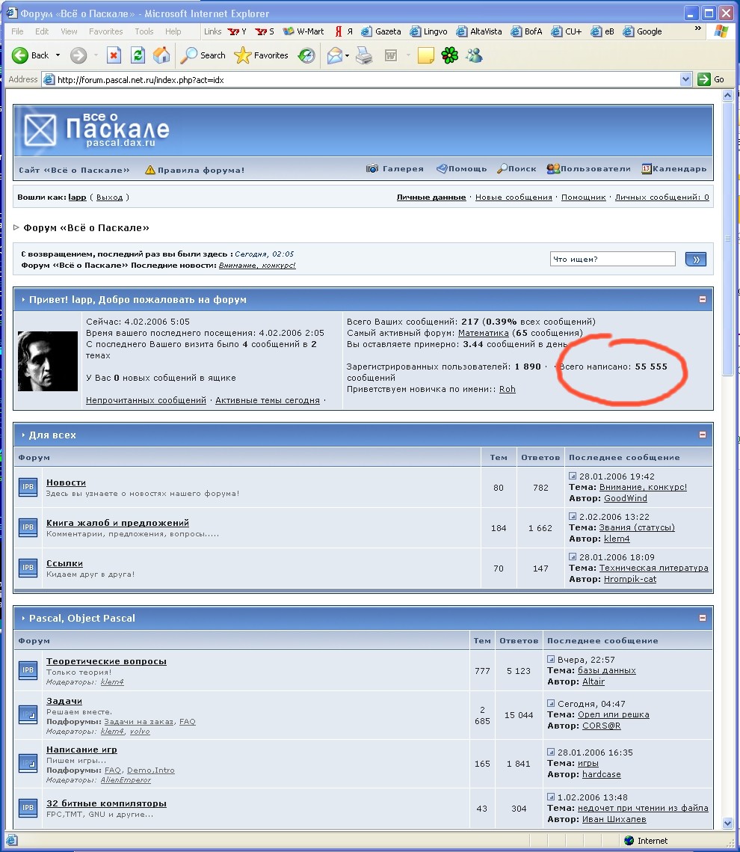Open the Mail button dropdown arrow

point(348,55)
